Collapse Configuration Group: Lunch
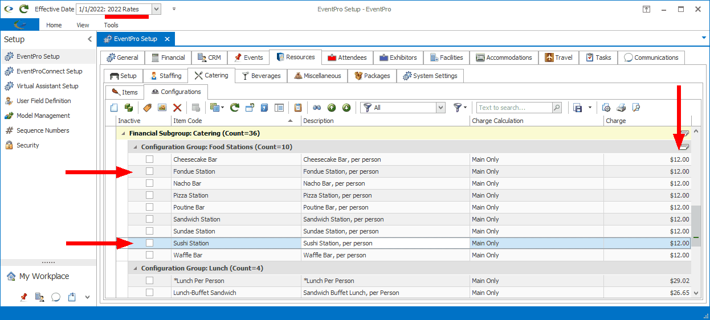Image resolution: width=710 pixels, height=320 pixels. pyautogui.click(x=135, y=268)
